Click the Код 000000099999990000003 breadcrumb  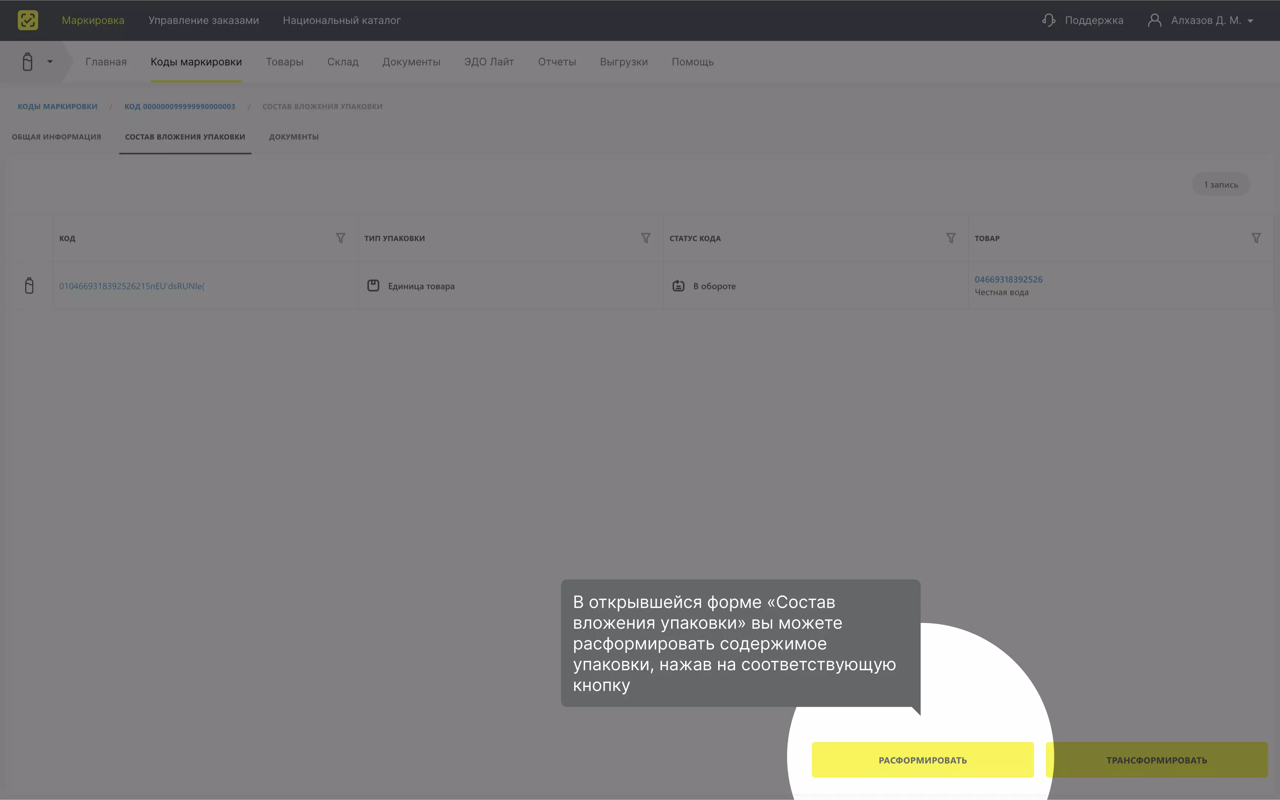coord(180,106)
